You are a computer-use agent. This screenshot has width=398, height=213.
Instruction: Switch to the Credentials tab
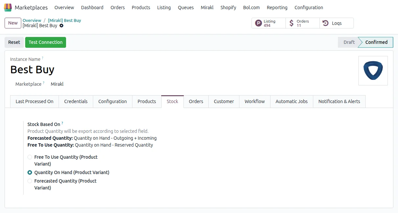(x=76, y=101)
